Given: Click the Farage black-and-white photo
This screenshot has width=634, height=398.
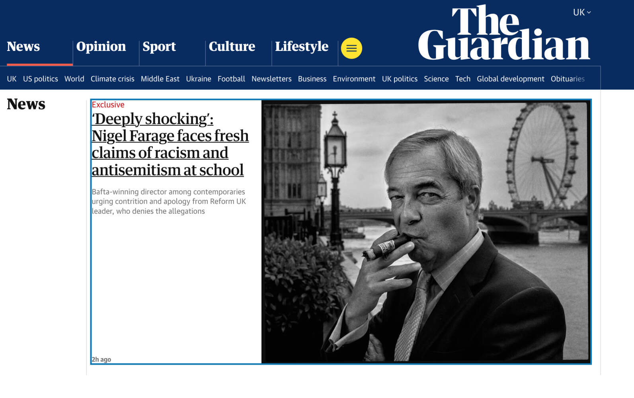Looking at the screenshot, I should 426,232.
